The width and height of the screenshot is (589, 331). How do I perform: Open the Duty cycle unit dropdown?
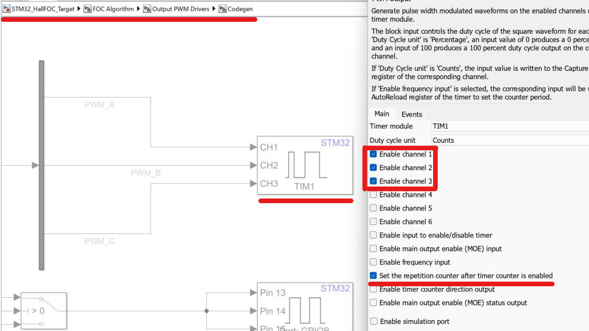point(509,140)
